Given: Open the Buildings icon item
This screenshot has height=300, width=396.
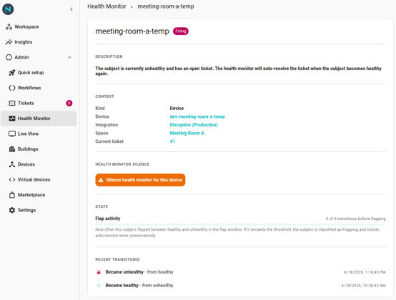Looking at the screenshot, I should coord(12,149).
